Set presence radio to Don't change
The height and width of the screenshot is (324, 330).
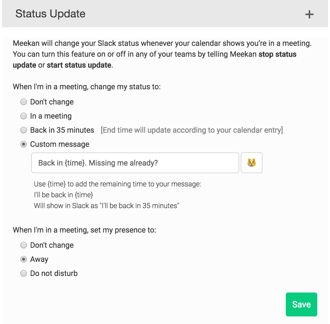coord(24,245)
